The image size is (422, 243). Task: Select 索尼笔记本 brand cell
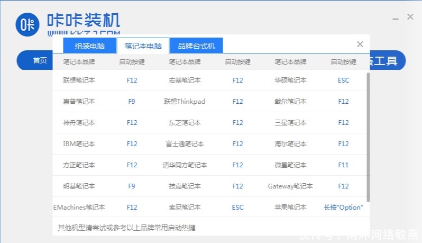coord(185,207)
